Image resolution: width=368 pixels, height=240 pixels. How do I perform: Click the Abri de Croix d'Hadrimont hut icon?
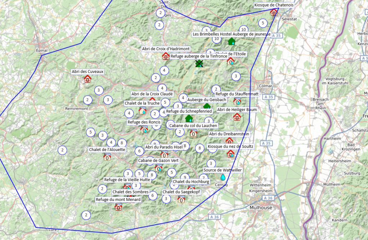click(165, 56)
